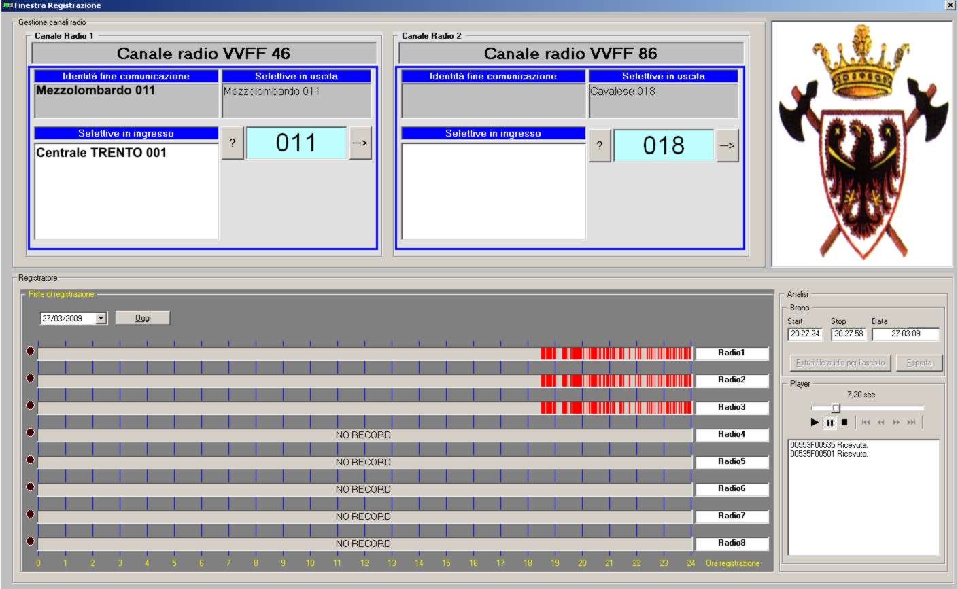This screenshot has height=589, width=958.
Task: Stop the audio player
Action: 844,423
